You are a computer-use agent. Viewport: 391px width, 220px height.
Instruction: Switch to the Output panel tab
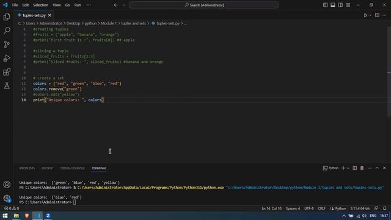48,168
